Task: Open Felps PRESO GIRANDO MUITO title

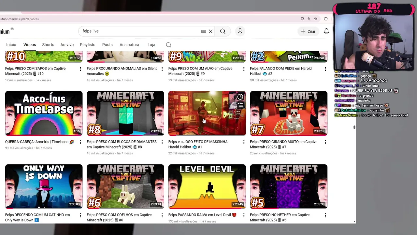Action: [x=283, y=145]
